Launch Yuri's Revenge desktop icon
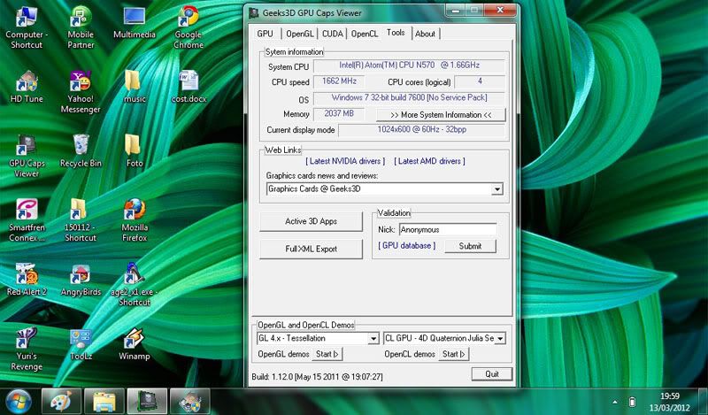The height and width of the screenshot is (415, 708). pos(27,350)
